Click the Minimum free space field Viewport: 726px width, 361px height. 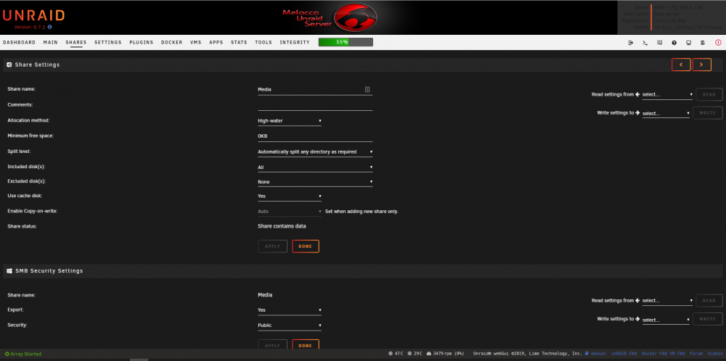315,136
